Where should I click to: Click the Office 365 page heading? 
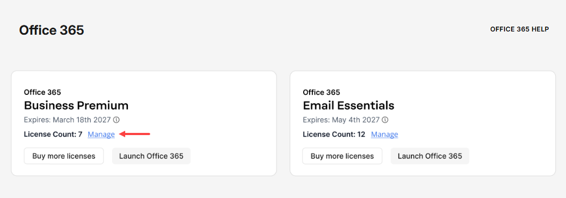coord(52,30)
